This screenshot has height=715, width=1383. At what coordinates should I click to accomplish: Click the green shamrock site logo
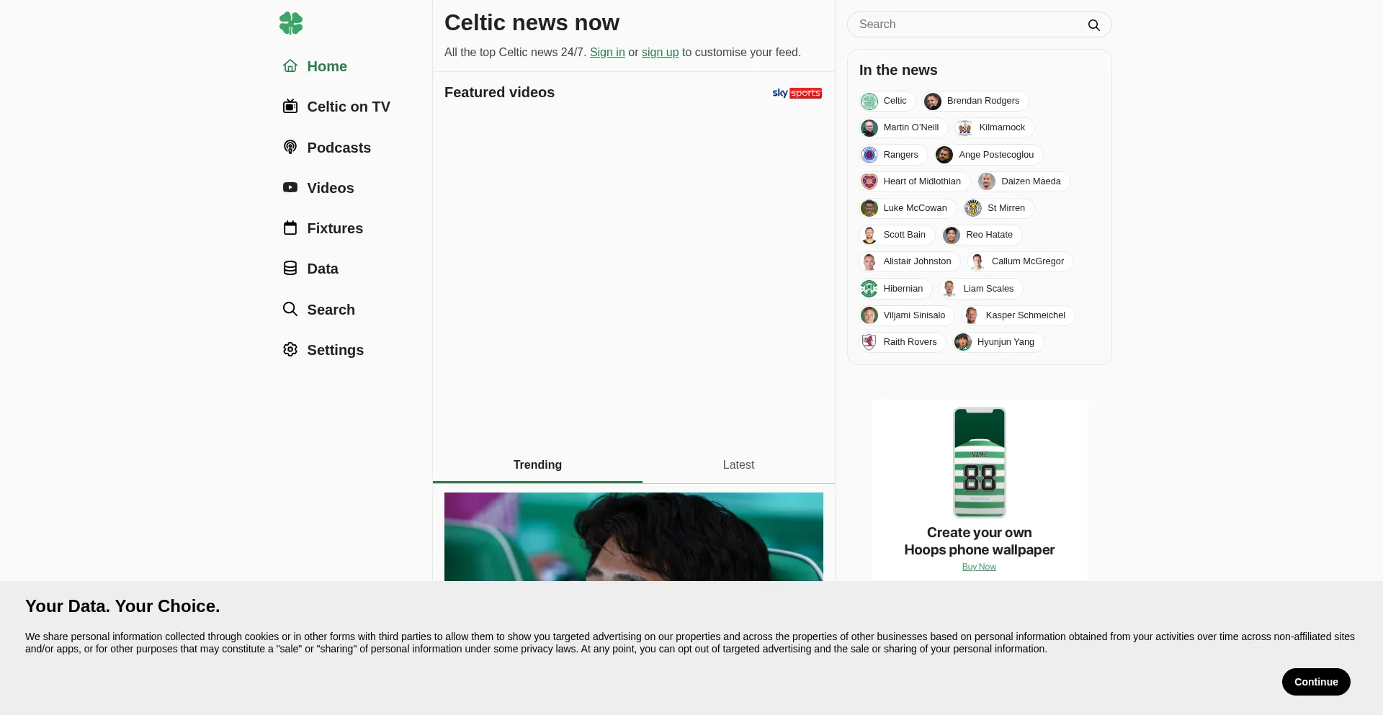pos(291,23)
